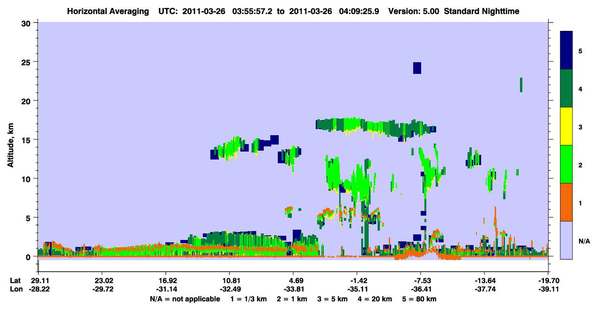Click the yellow colorbar segment labeled 3
This screenshot has height=312, width=609.
tap(566, 126)
